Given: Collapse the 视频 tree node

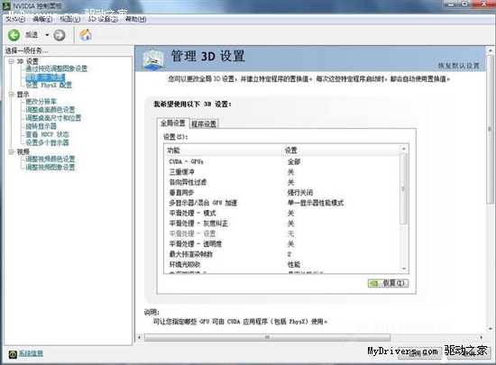Looking at the screenshot, I should click(x=12, y=151).
